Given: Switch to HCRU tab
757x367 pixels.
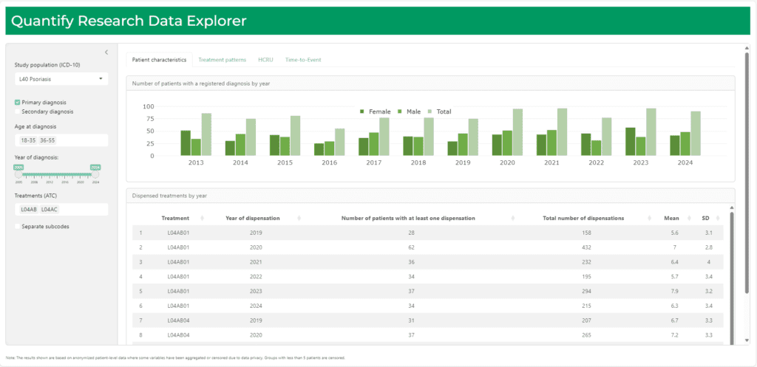Looking at the screenshot, I should 265,60.
